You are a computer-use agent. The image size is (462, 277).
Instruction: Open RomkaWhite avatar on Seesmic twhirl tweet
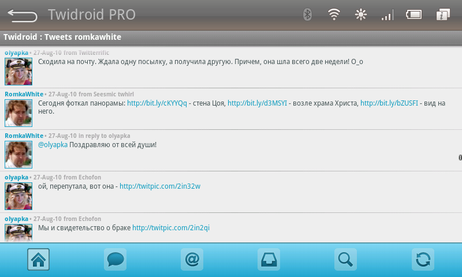pos(18,113)
